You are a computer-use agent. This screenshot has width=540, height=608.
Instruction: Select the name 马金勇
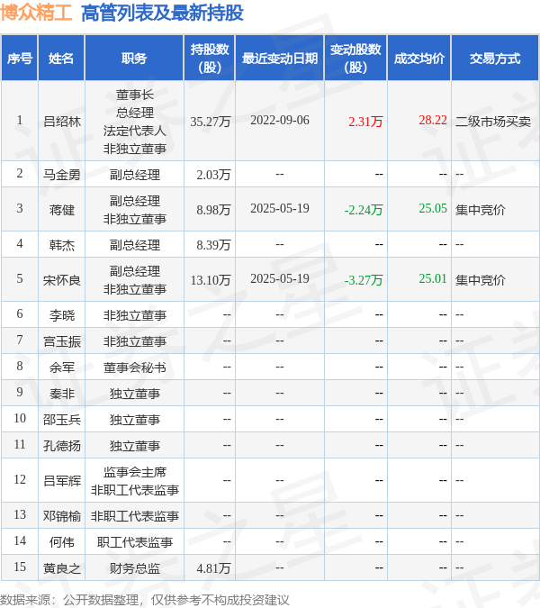click(x=62, y=175)
